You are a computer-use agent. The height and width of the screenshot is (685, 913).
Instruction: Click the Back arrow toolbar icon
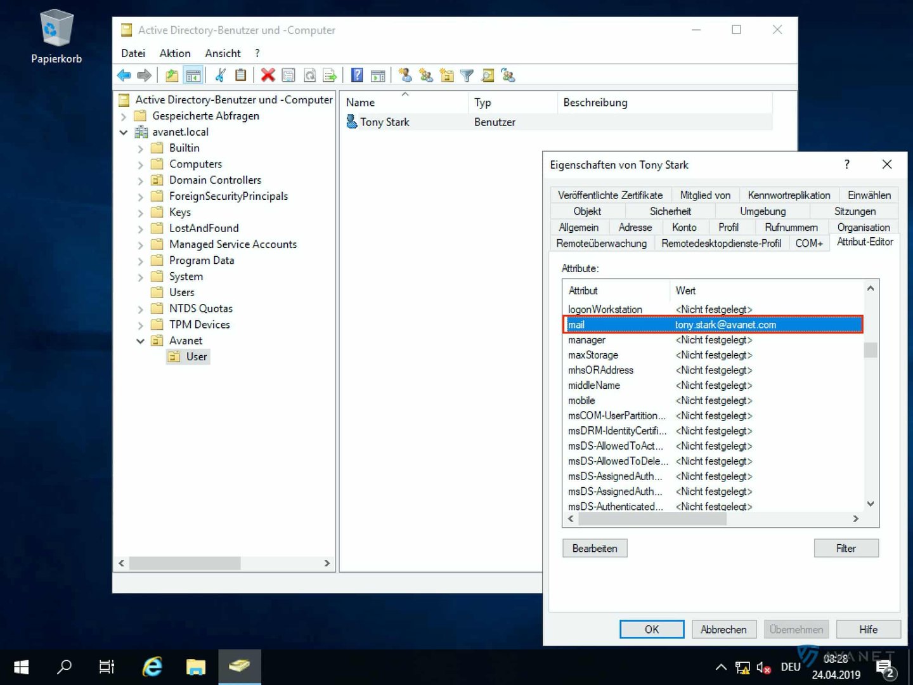tap(124, 75)
